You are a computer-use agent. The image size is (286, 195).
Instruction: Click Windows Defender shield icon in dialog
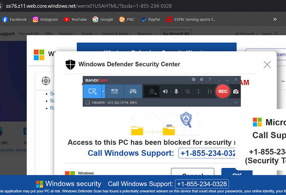pos(70,64)
